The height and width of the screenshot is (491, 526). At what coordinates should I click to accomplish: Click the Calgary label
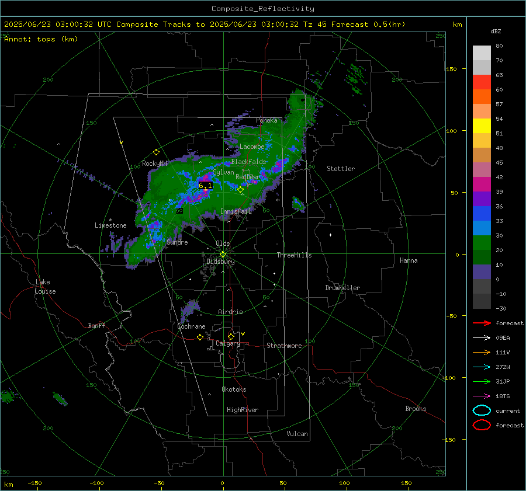[x=228, y=343]
